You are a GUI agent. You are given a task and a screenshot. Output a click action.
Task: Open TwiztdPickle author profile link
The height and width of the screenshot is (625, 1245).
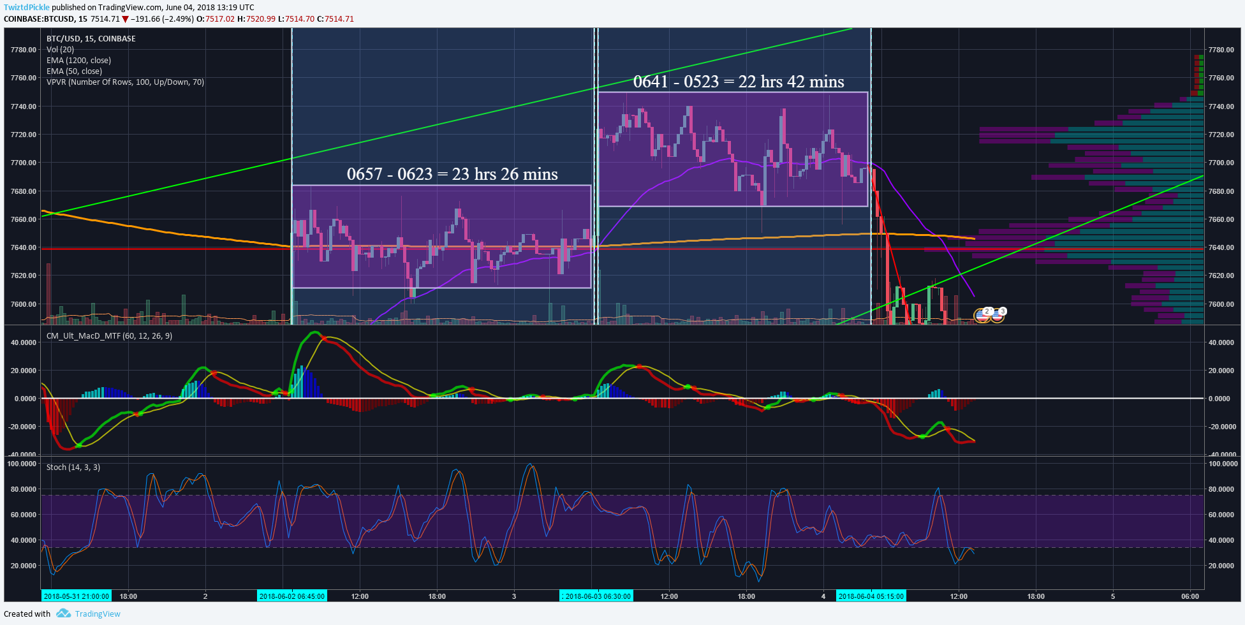27,8
